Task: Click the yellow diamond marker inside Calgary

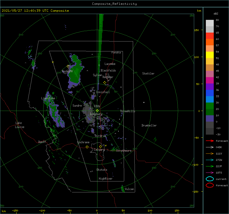Action: point(101,147)
